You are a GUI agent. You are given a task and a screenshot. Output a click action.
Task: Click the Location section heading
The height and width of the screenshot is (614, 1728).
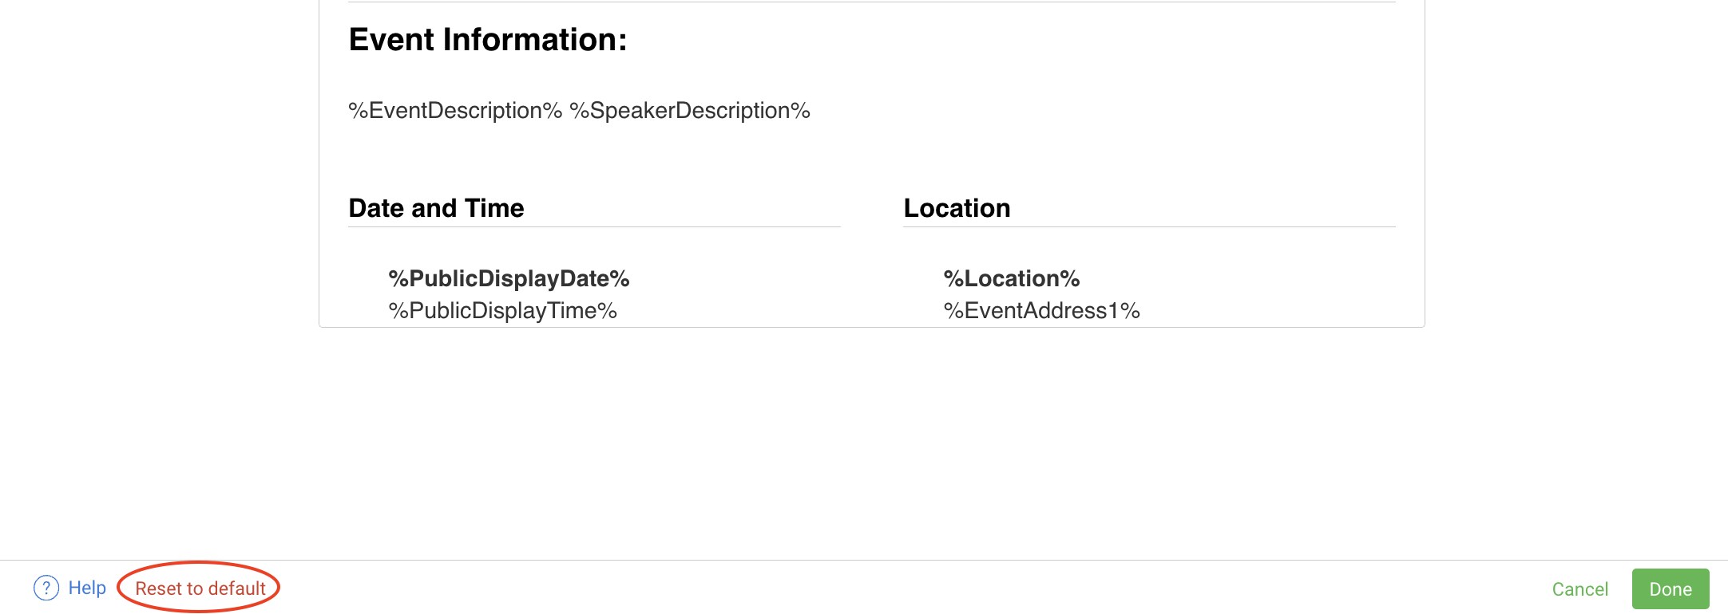coord(957,208)
